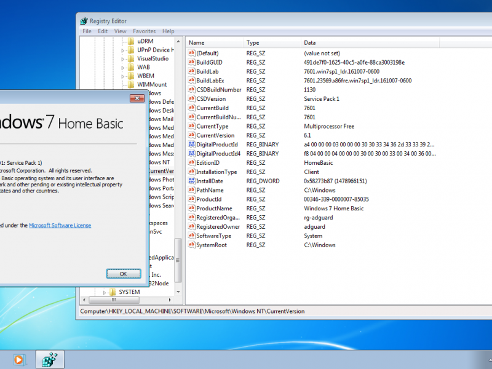Sort values by the Type column header

[272, 42]
